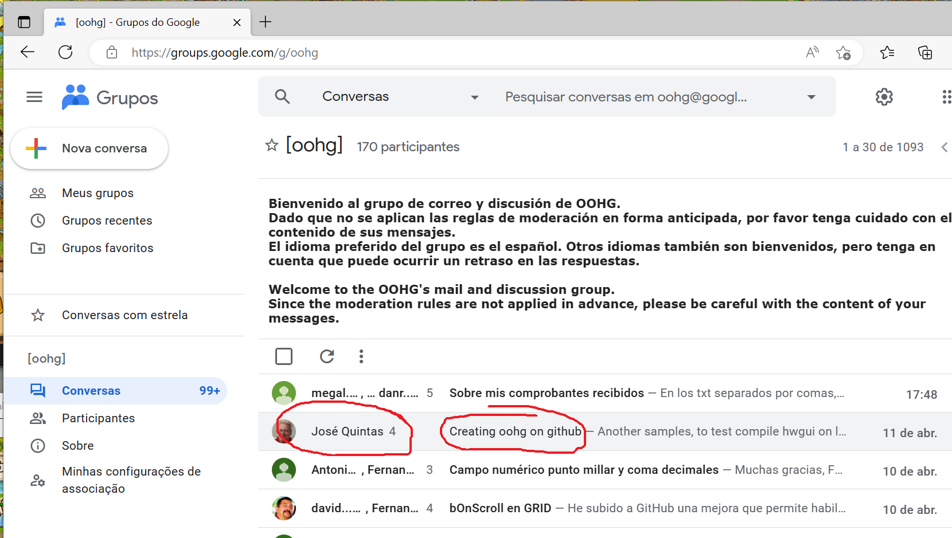Viewport: 952px width, 538px height.
Task: Click the david... conversation avatar
Action: tap(284, 508)
